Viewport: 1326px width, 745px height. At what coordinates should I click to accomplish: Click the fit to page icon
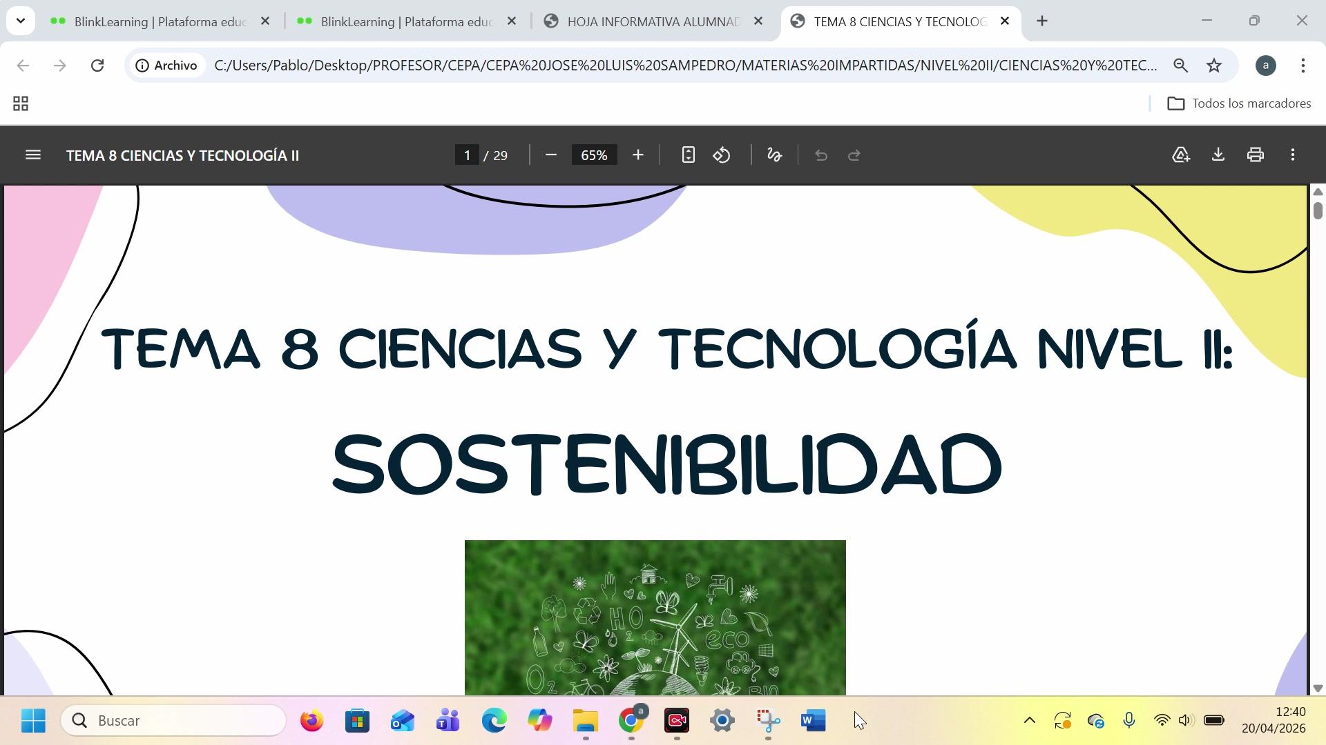click(688, 155)
